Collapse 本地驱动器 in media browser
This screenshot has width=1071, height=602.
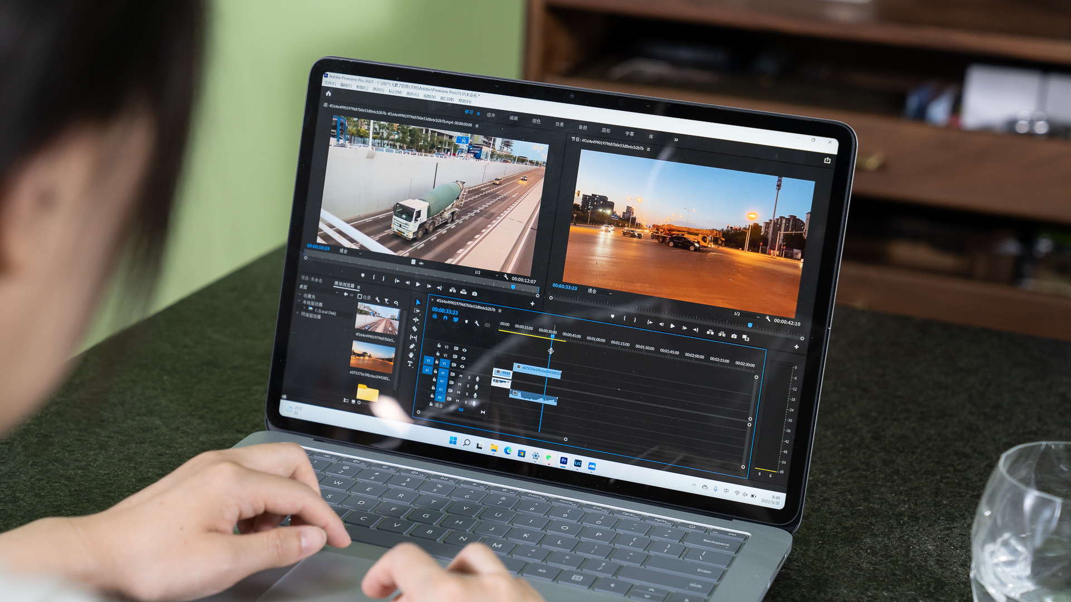tap(299, 300)
